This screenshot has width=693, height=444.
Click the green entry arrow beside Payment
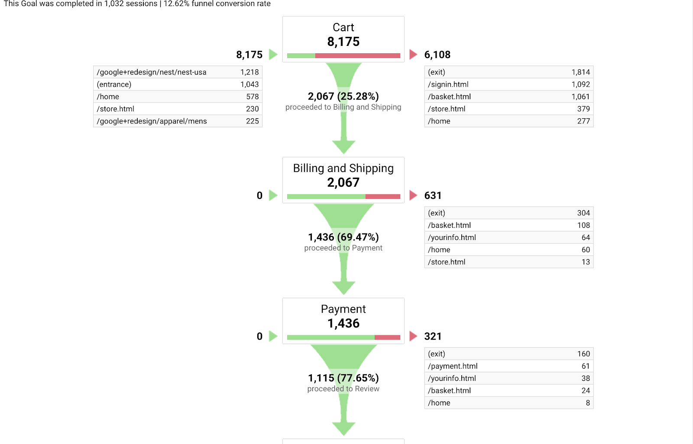coord(273,336)
